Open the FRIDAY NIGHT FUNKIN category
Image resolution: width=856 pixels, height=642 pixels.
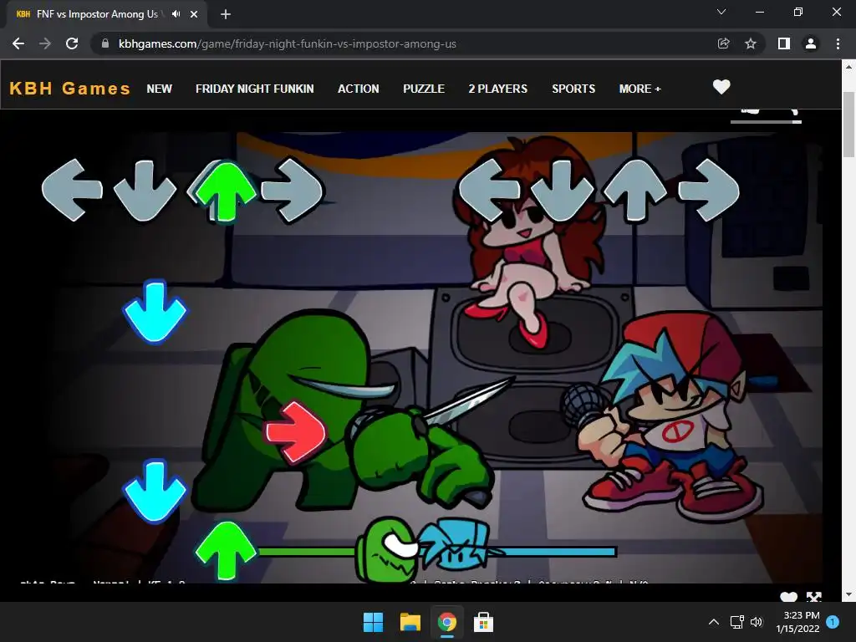(254, 89)
